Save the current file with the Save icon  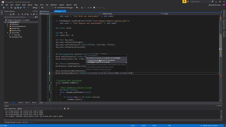tap(18, 8)
